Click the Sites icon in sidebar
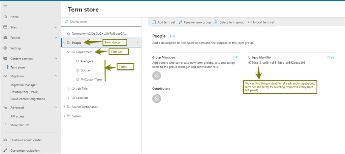Viewport: 345px width, 154px height. 5,27
